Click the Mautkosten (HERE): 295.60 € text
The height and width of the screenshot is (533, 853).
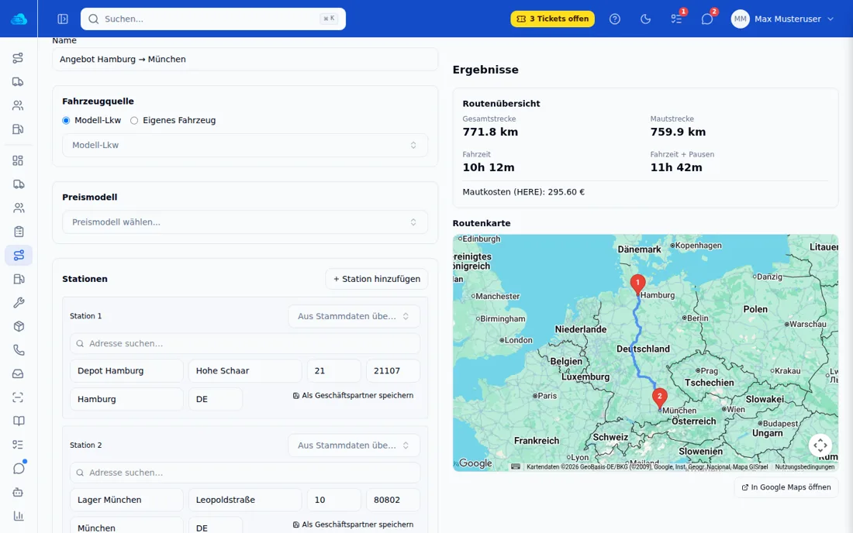(523, 192)
